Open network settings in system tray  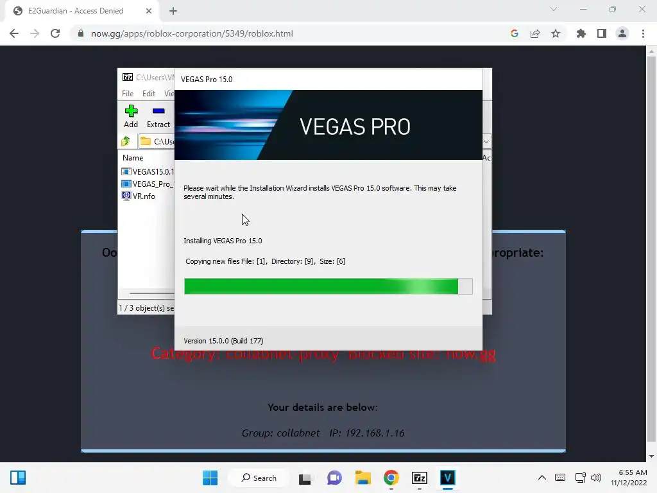[580, 478]
